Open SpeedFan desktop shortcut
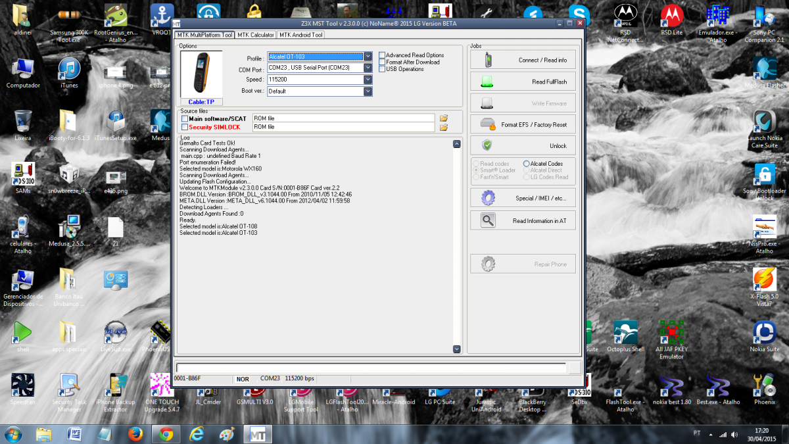 (23, 389)
